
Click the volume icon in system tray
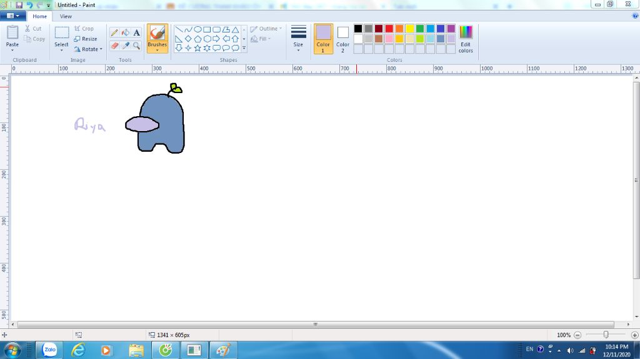[x=570, y=350]
